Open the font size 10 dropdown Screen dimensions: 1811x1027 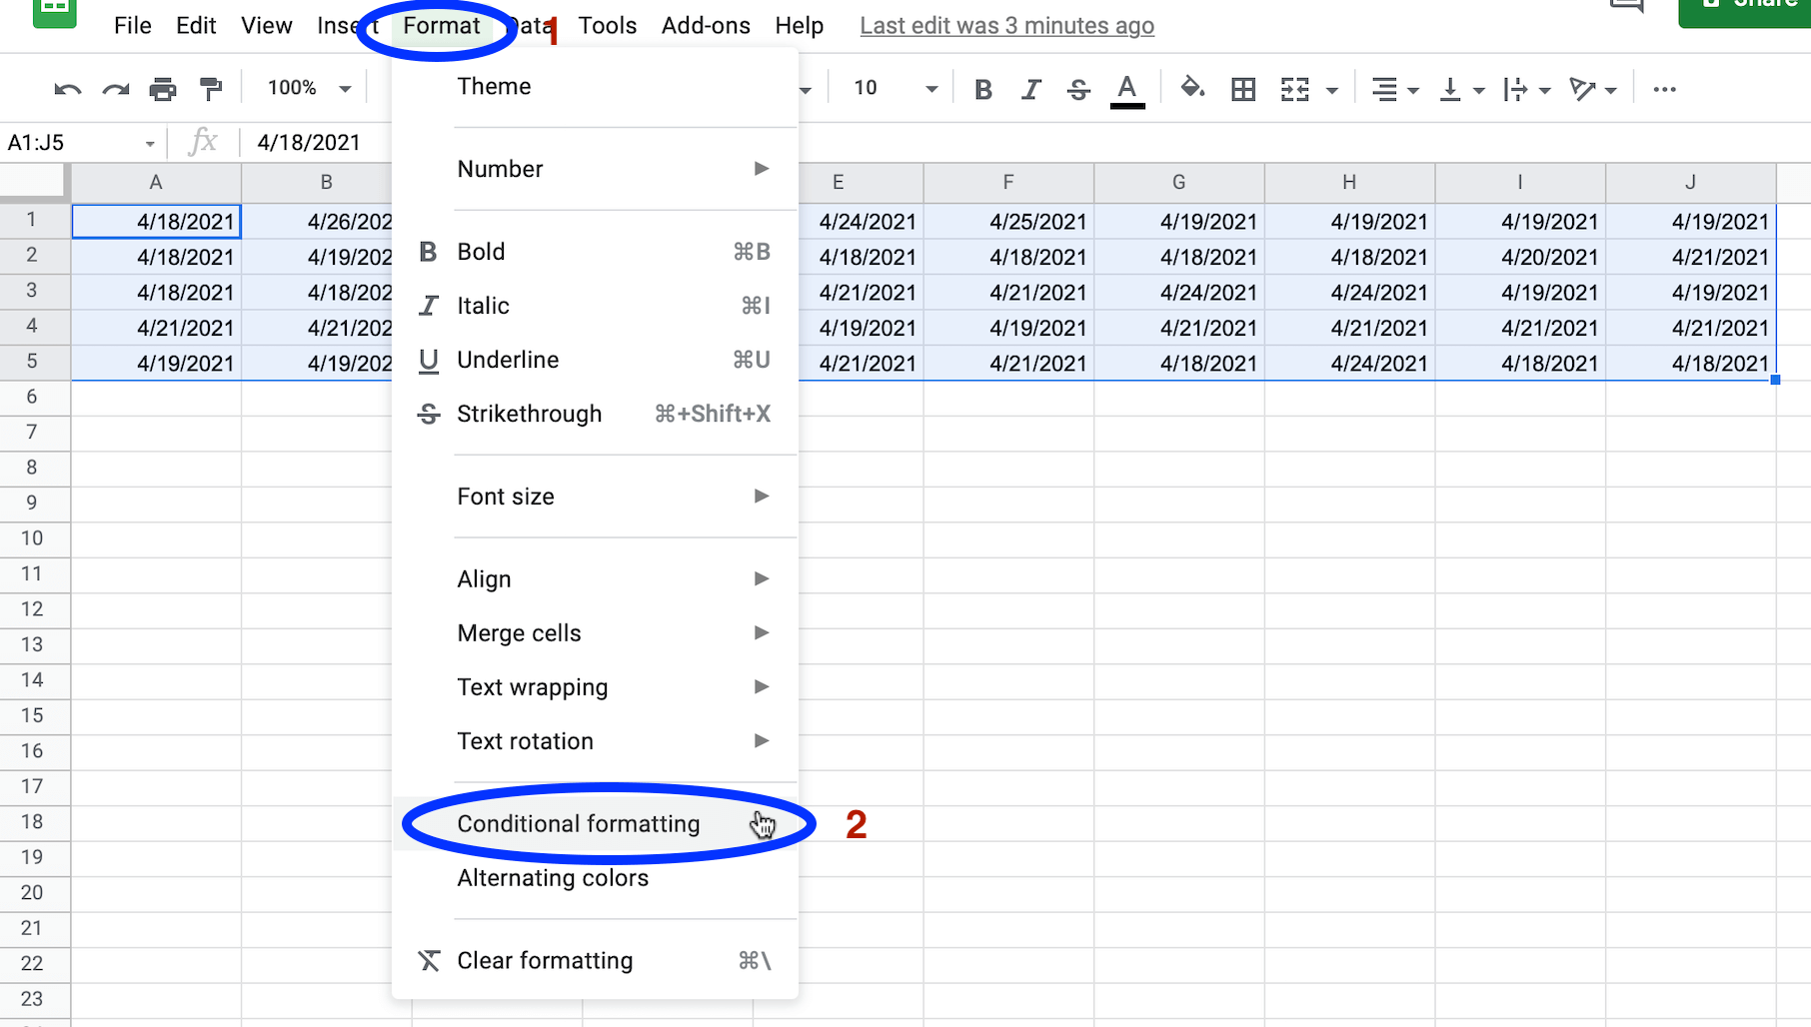coord(894,89)
